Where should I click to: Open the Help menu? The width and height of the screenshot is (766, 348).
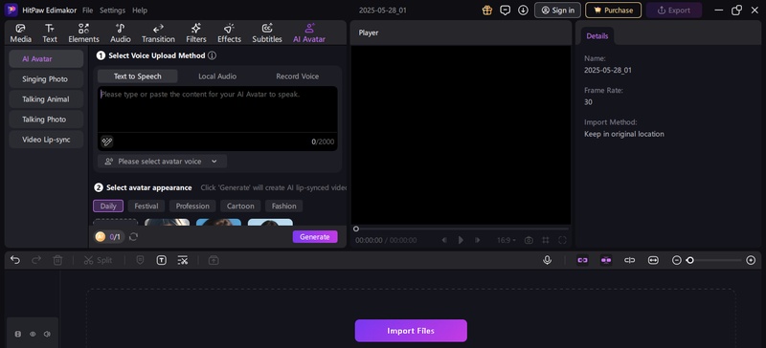click(140, 11)
